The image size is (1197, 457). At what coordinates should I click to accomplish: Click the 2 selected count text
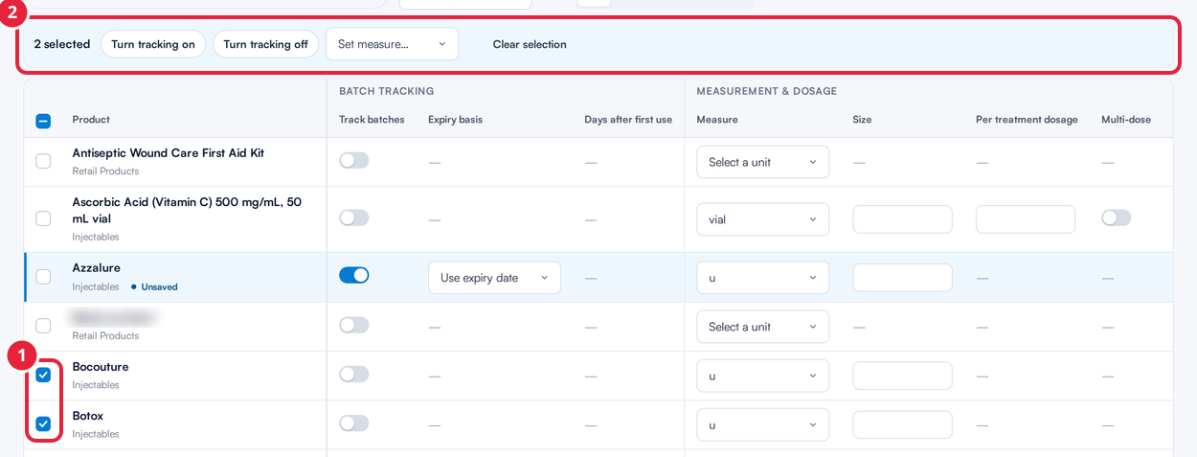pyautogui.click(x=62, y=44)
